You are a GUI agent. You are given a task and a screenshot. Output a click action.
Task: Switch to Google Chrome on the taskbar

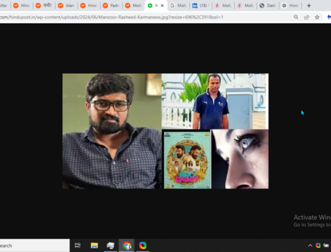[x=126, y=245]
